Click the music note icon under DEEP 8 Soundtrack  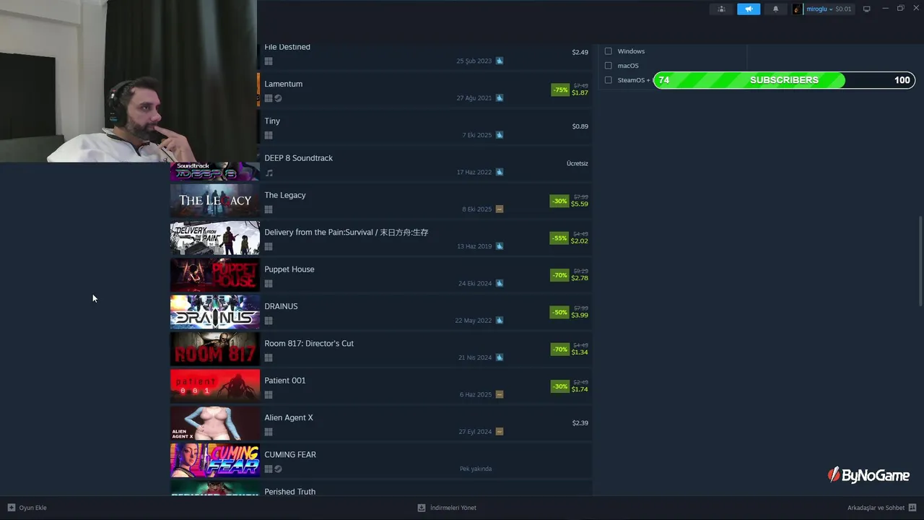point(269,173)
